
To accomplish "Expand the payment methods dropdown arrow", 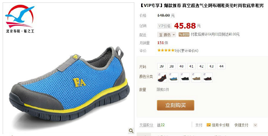I will [x=255, y=125].
